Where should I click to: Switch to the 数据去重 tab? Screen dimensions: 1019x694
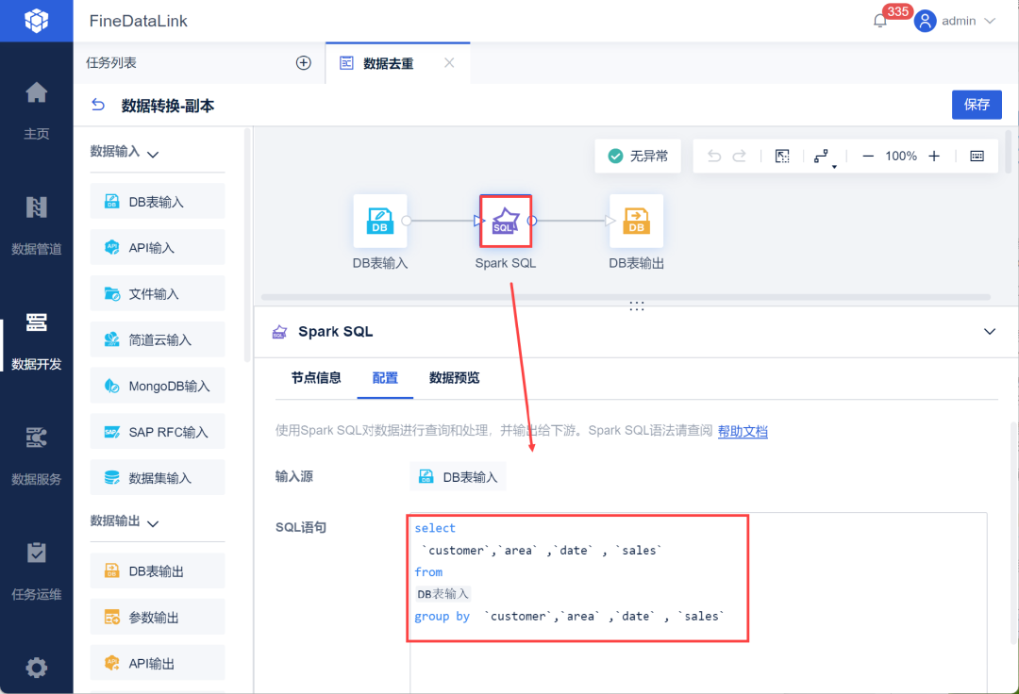(388, 63)
